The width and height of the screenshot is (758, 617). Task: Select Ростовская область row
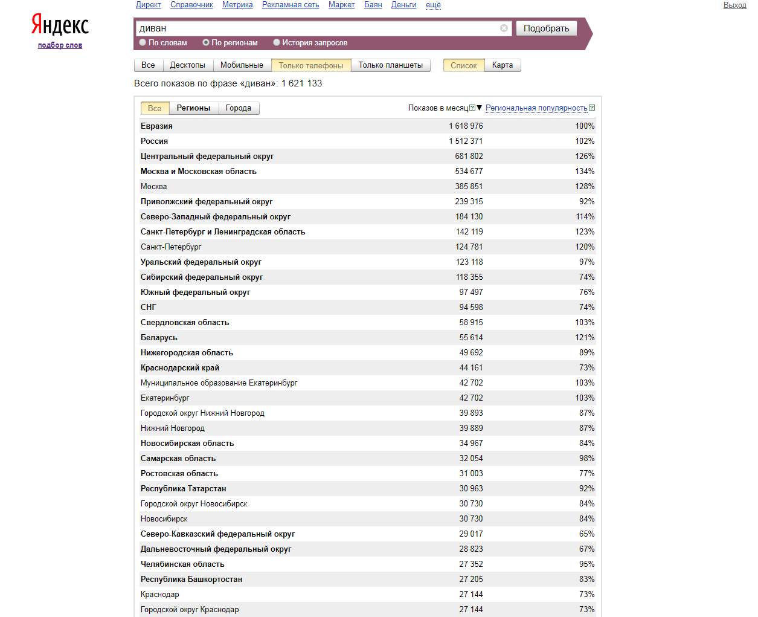pos(368,473)
